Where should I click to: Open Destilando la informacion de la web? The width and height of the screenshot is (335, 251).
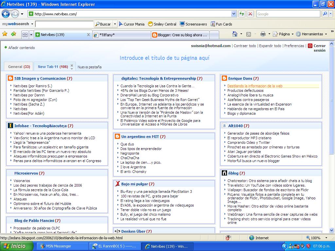pyautogui.click(x=255, y=86)
